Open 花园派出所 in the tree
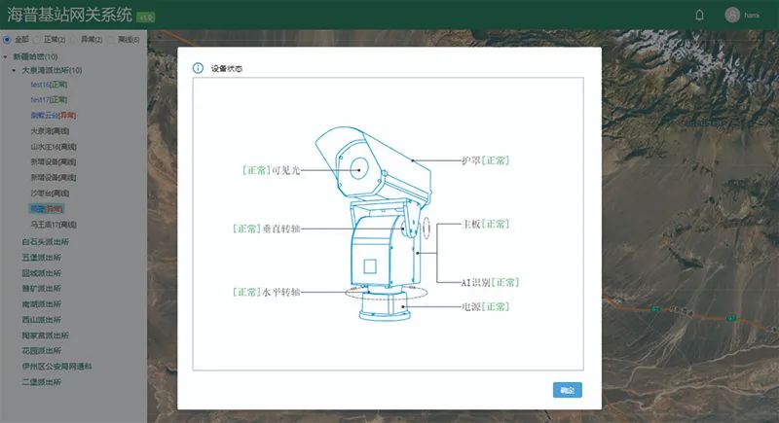 pos(41,351)
